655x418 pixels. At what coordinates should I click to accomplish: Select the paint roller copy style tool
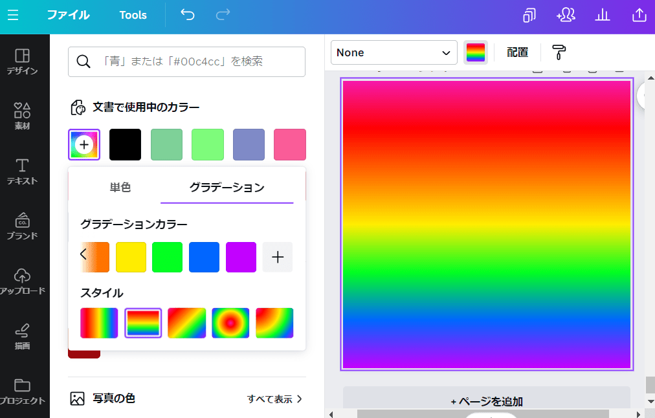click(559, 52)
